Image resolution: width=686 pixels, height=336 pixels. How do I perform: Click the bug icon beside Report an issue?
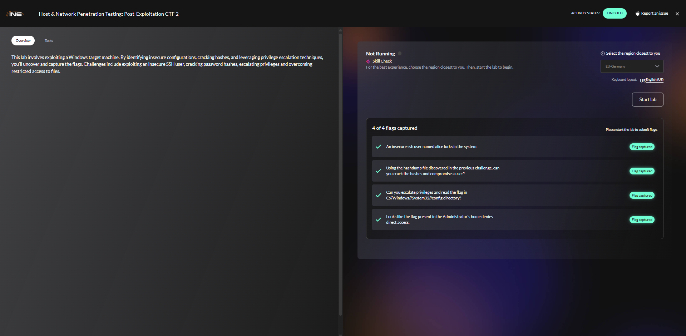tap(637, 14)
